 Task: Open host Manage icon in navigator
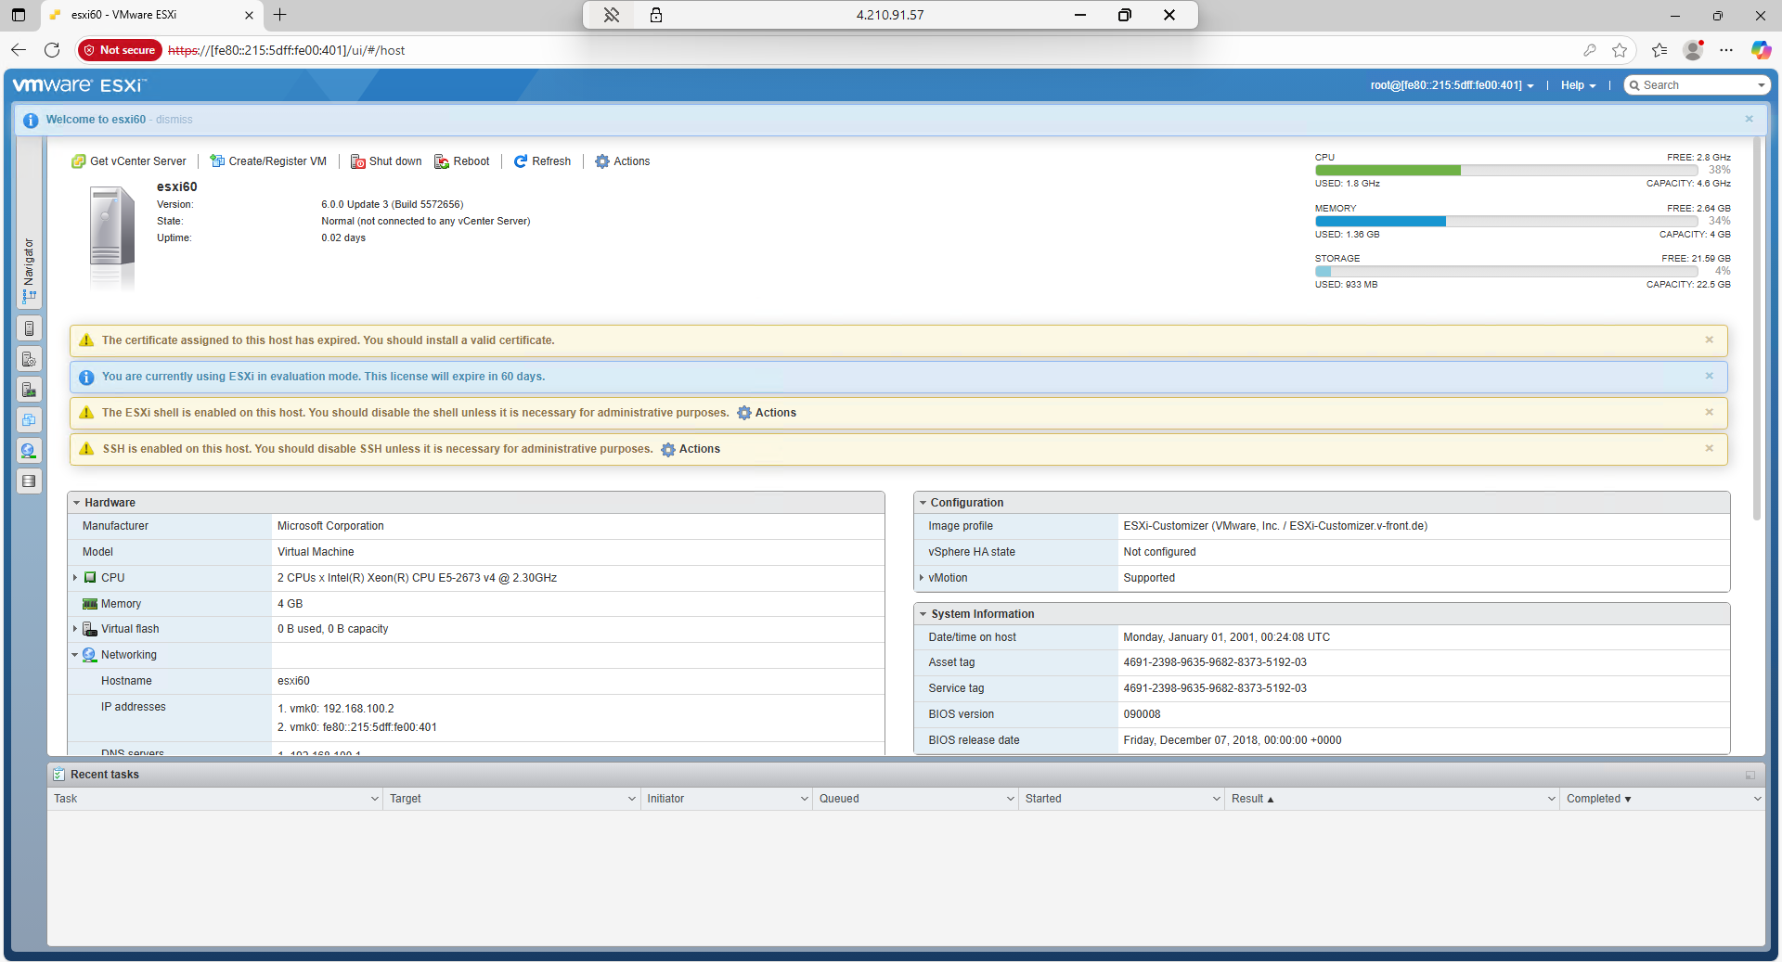[29, 359]
